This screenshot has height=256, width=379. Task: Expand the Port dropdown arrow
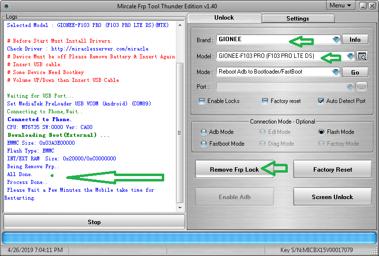350,87
